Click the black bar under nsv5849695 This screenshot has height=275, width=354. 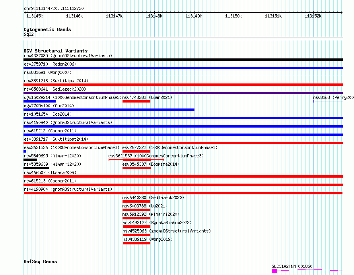pos(30,160)
